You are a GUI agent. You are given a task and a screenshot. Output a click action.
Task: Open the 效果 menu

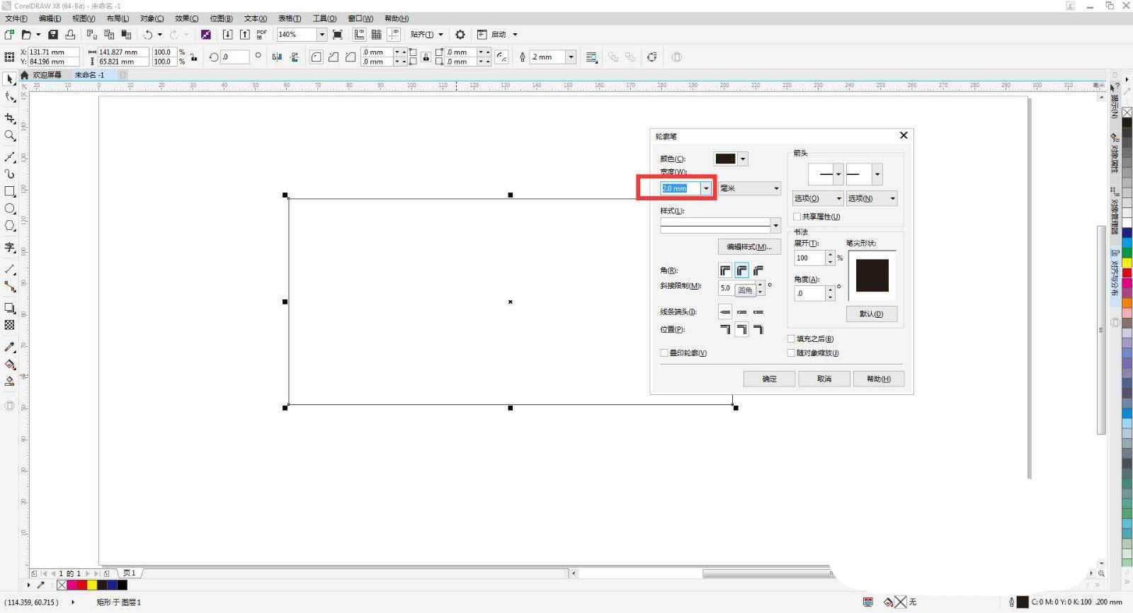[186, 18]
